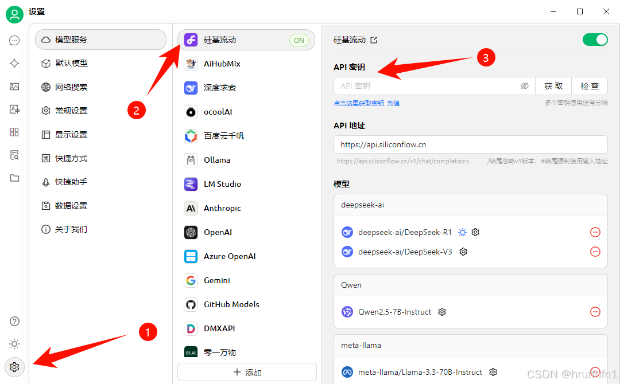Select the 数据设置 settings section
620x384 pixels.
pos(101,206)
